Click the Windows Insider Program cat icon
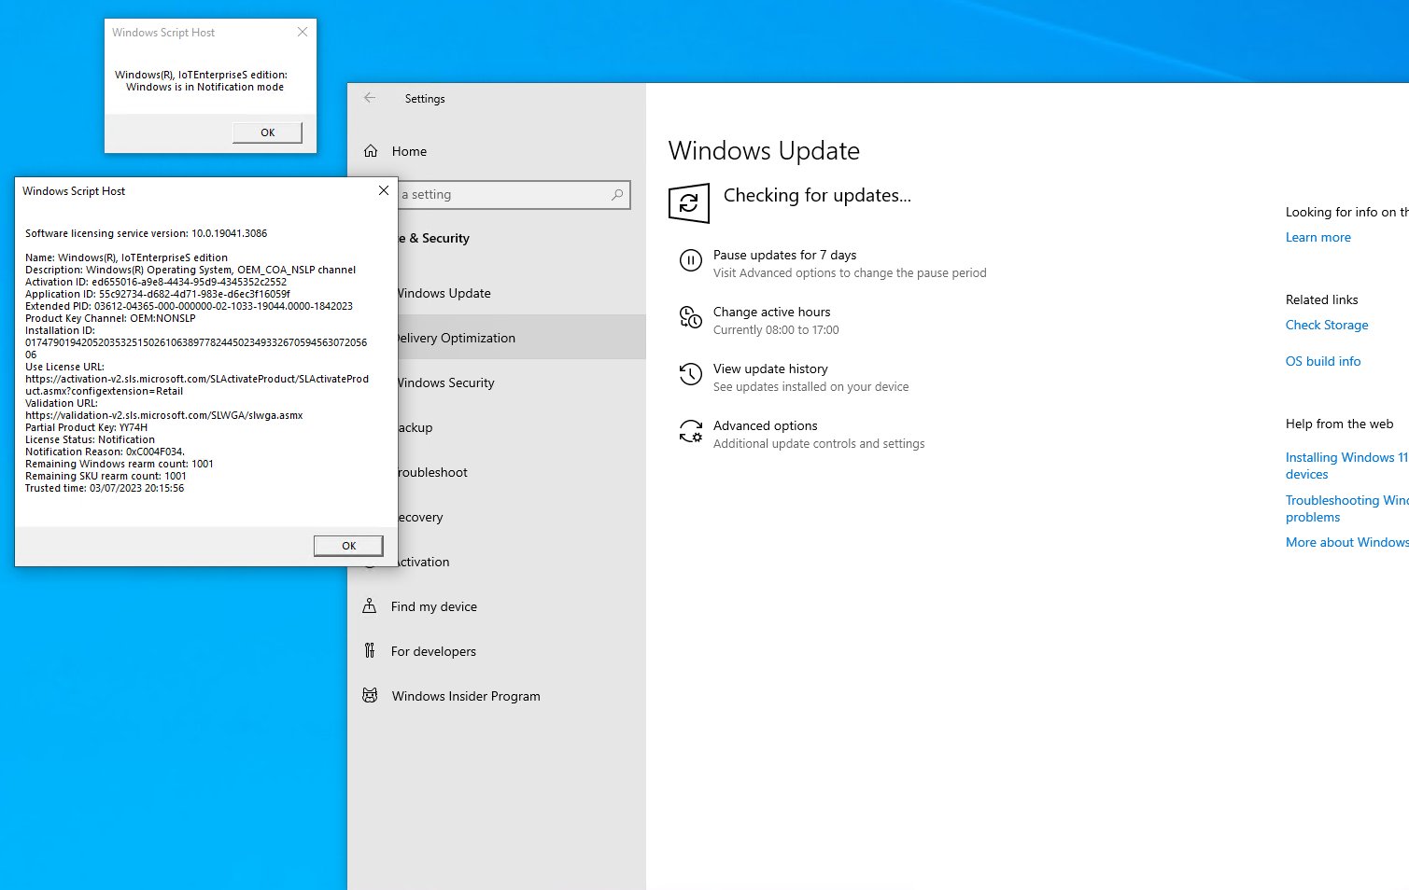The image size is (1409, 890). pos(370,696)
